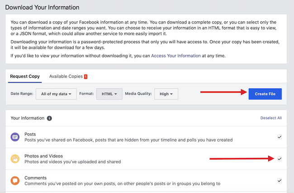294x193 pixels.
Task: Click the yellow Photos and Videos icon
Action: [15, 159]
